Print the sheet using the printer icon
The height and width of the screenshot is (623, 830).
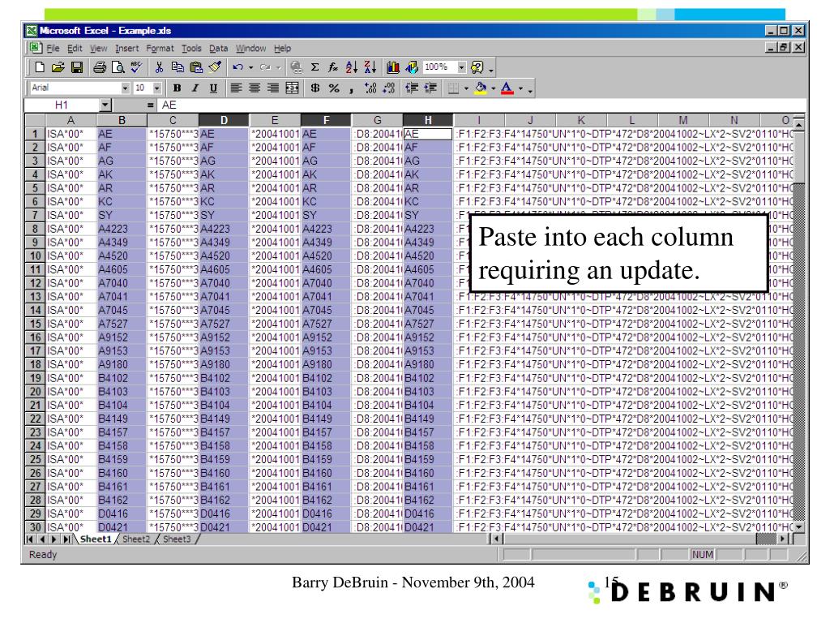click(x=100, y=67)
